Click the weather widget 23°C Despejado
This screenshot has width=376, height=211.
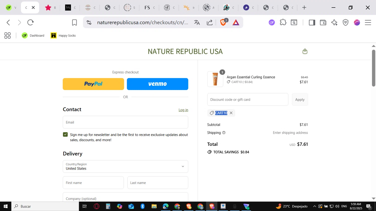click(x=292, y=206)
